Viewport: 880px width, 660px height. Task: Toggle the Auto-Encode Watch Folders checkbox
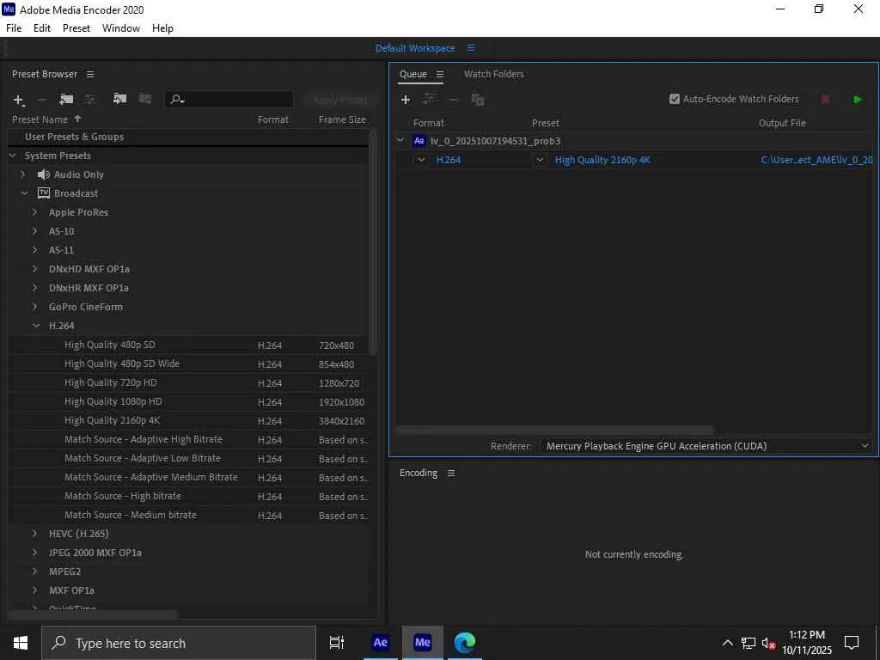(x=675, y=99)
